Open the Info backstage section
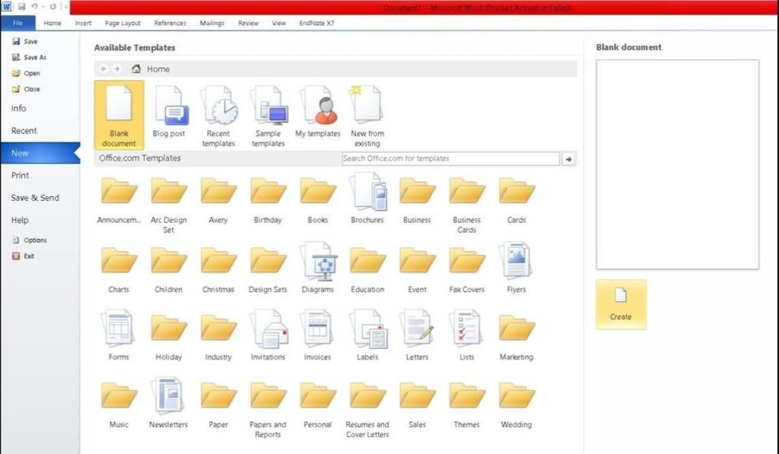Image resolution: width=779 pixels, height=454 pixels. tap(19, 108)
